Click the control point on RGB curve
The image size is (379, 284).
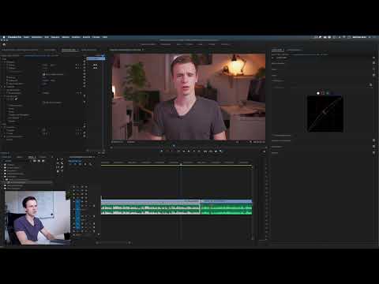324,112
